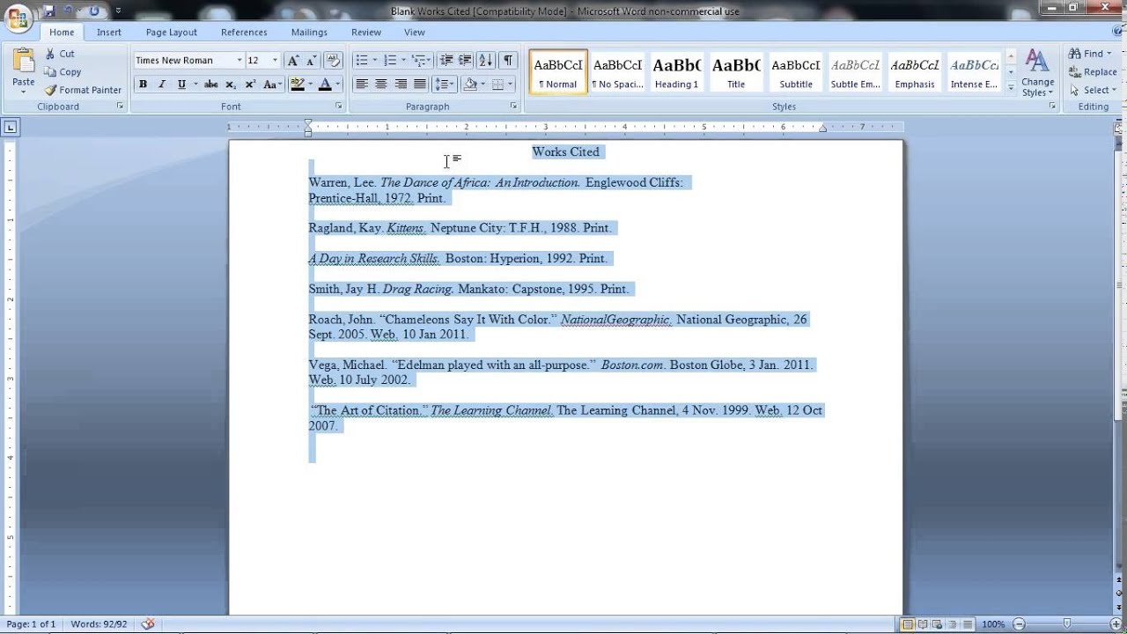Image resolution: width=1127 pixels, height=634 pixels.
Task: Apply the font color
Action: point(325,85)
